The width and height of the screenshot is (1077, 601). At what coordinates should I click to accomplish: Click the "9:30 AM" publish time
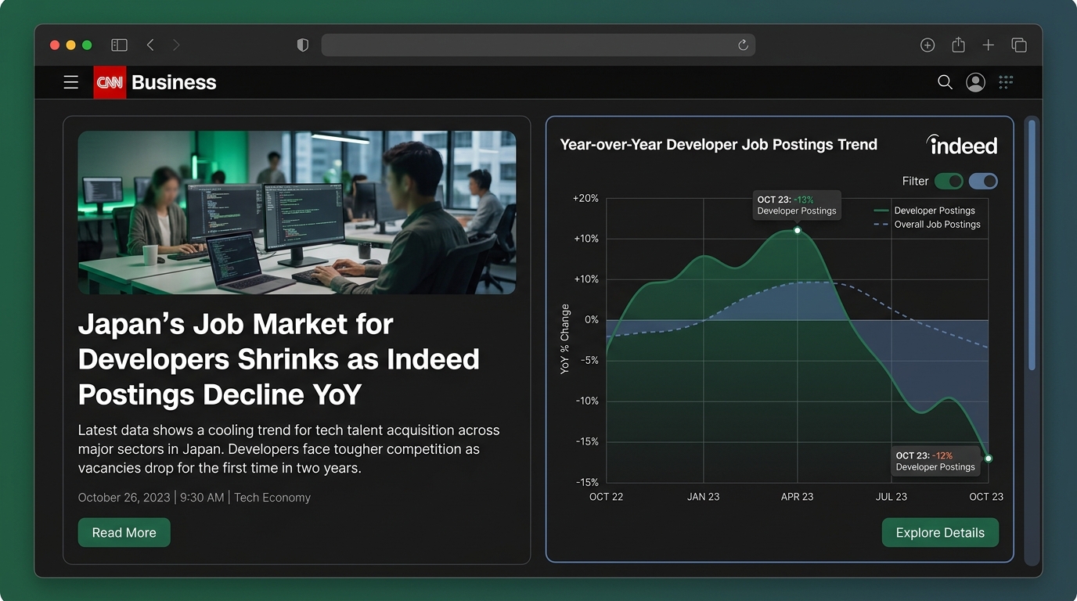click(x=202, y=498)
